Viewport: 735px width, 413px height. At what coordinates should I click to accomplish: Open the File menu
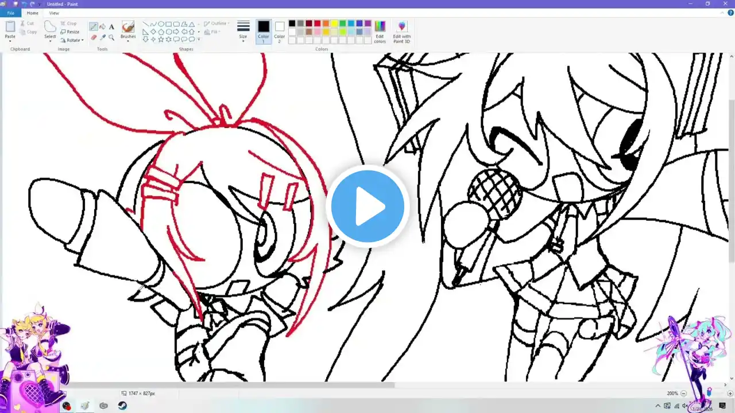[10, 13]
